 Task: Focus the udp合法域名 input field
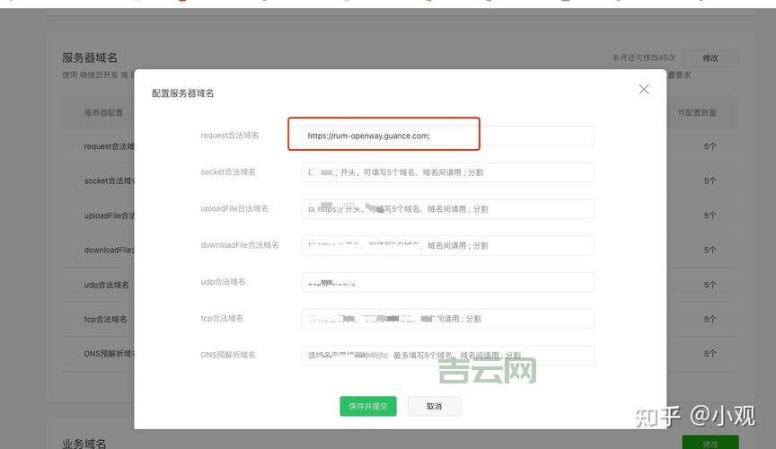click(448, 282)
